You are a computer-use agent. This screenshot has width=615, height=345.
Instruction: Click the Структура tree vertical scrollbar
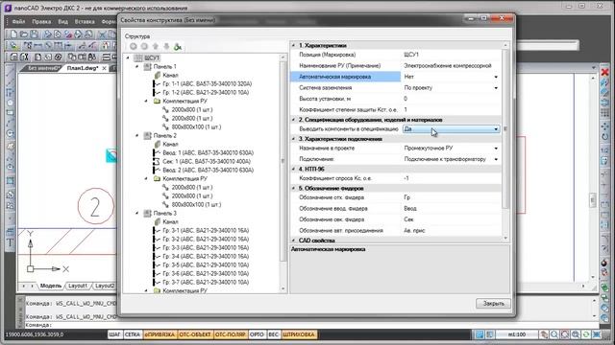click(283, 173)
